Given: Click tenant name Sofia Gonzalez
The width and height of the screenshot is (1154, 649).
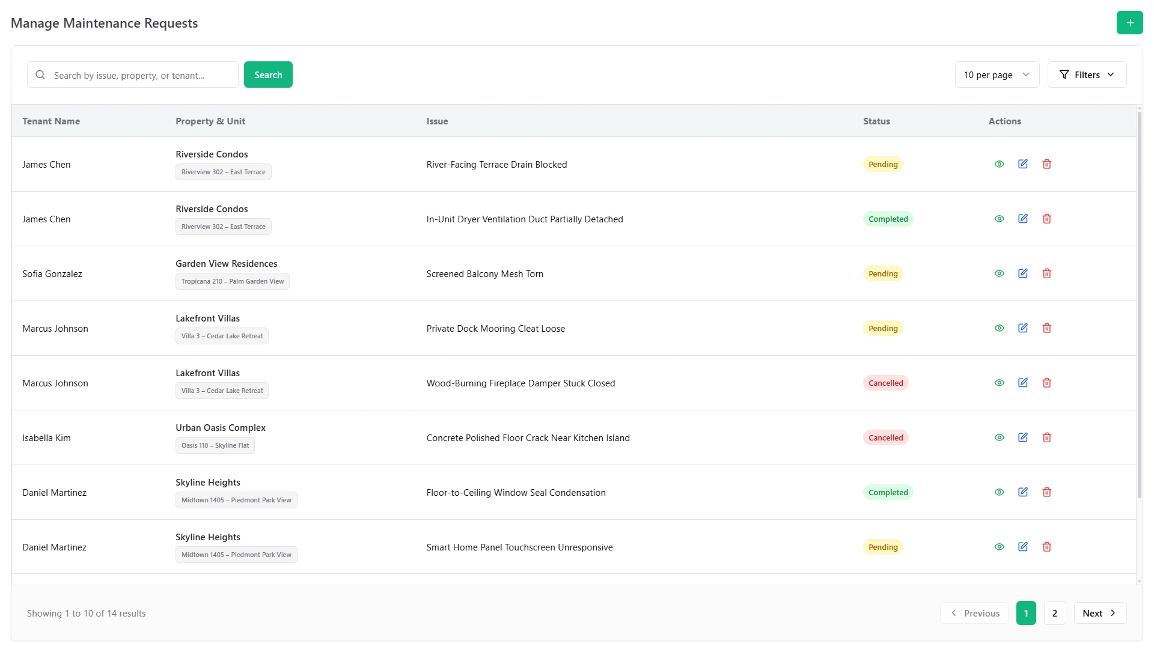Looking at the screenshot, I should click(52, 274).
